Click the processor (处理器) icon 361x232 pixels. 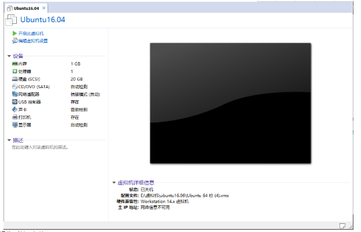click(15, 71)
